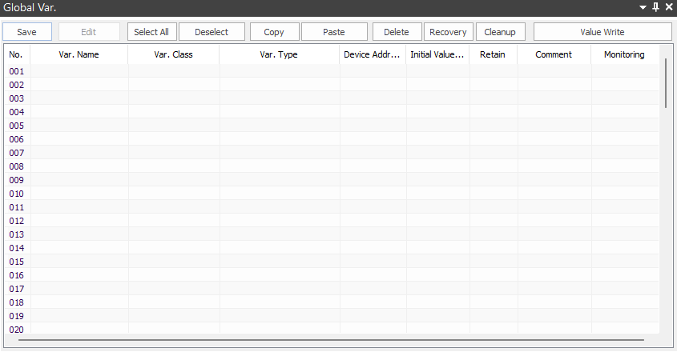Click the Var. Type column header
677x352 pixels.
click(x=279, y=54)
